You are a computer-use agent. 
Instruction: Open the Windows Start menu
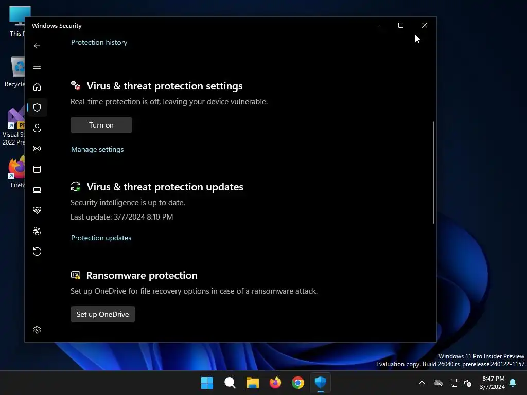pyautogui.click(x=207, y=383)
